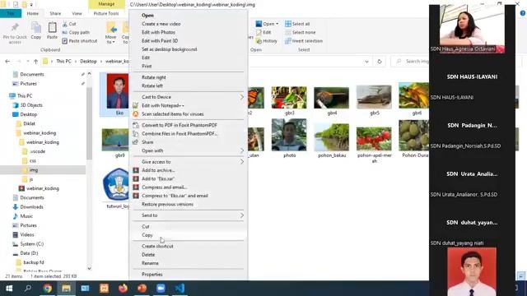527x296 pixels.
Task: Open Google Chrome from the taskbar
Action: pyautogui.click(x=48, y=289)
